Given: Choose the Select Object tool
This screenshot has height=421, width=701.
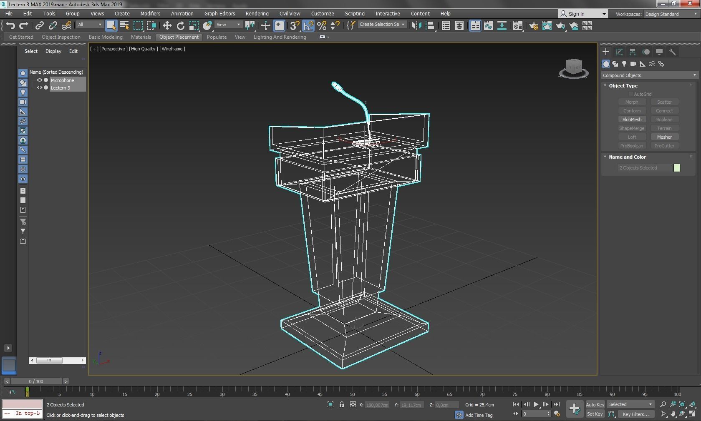Looking at the screenshot, I should 111,26.
